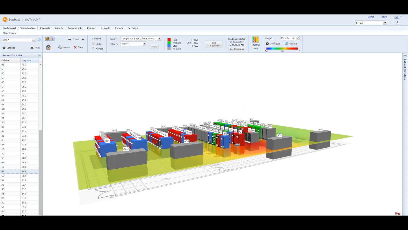Viewport: 408px width, 230px height.
Task: Click the Sunbird logo
Action: point(11,19)
